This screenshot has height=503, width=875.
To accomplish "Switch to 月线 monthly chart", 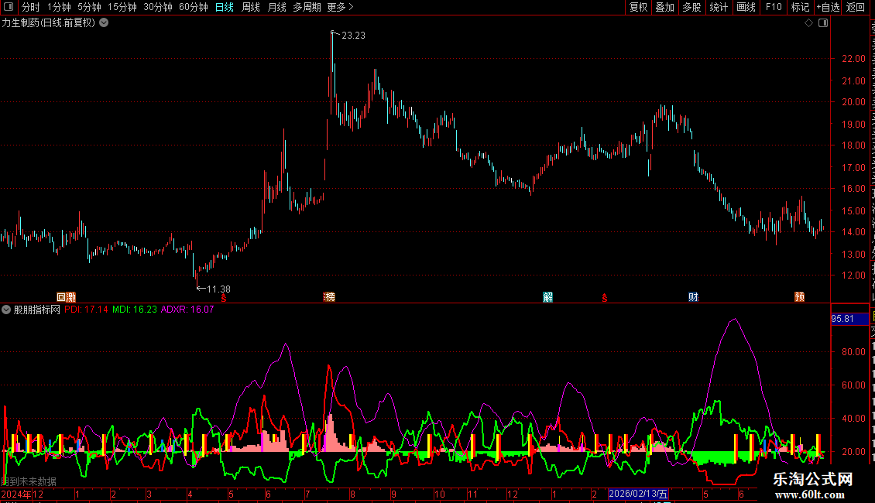I will [276, 7].
